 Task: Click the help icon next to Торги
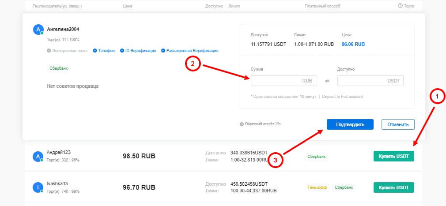[400, 6]
